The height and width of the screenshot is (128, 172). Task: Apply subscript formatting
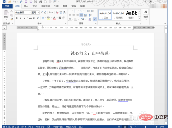(x=34, y=18)
